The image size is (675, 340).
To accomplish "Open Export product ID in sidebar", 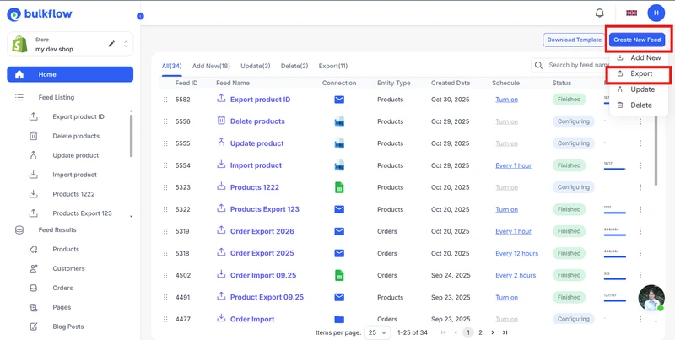I will point(78,116).
